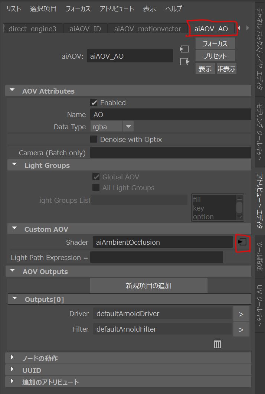Open the アトリビュート エディタ side tab

pos(260,201)
